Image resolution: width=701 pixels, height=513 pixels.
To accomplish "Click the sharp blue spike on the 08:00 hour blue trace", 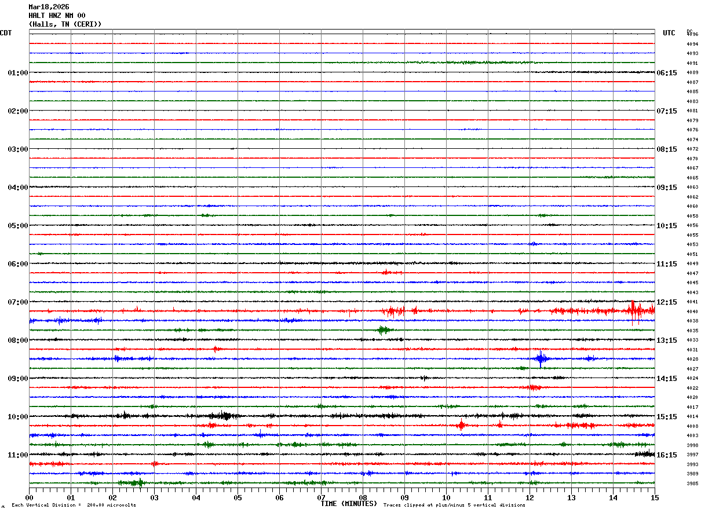I will tap(540, 359).
